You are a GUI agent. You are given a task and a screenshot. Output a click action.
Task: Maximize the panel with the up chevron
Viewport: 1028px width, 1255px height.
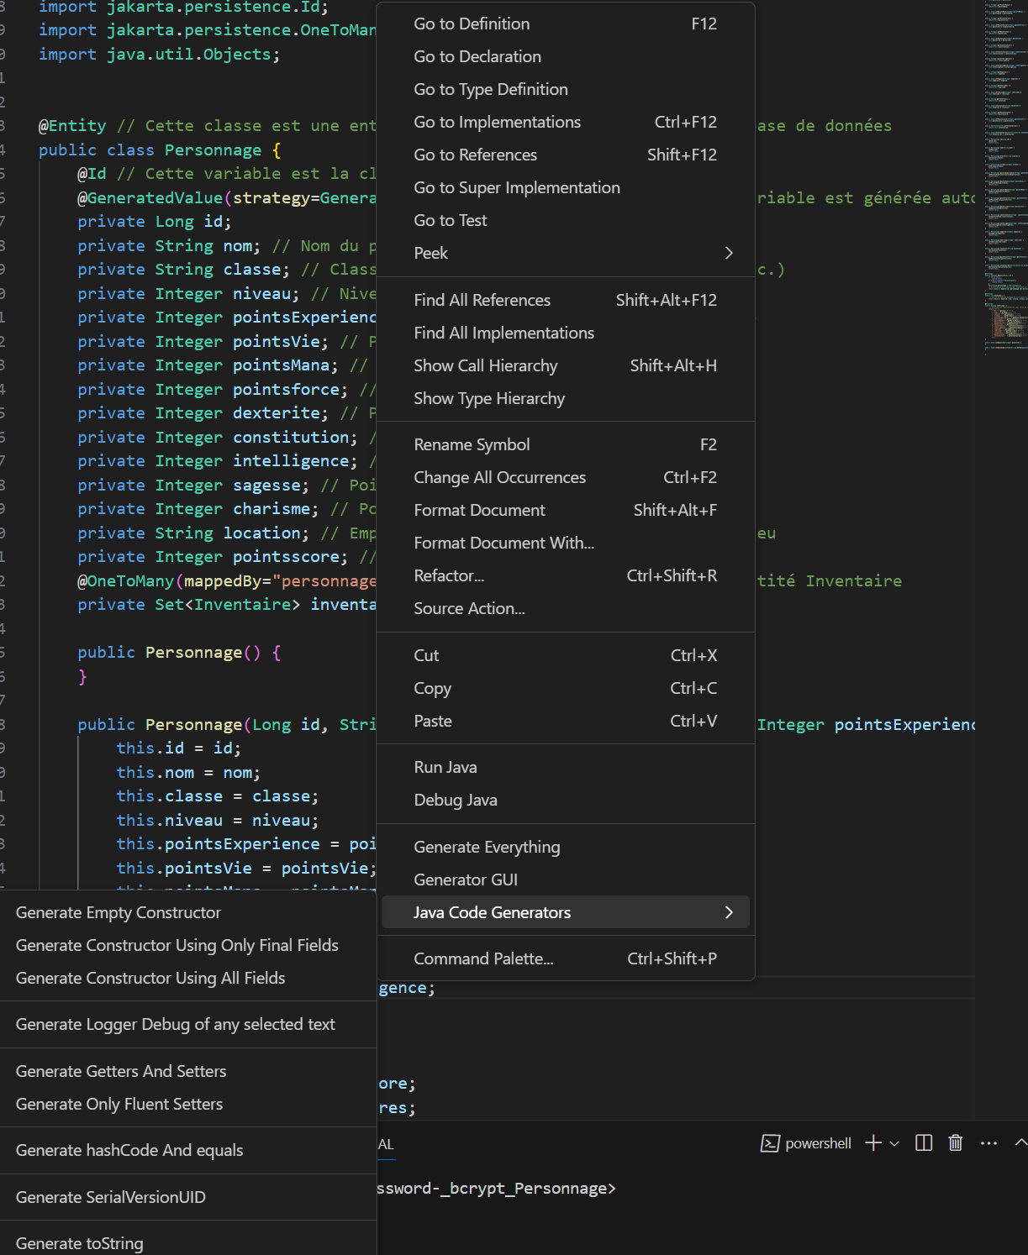point(1020,1142)
